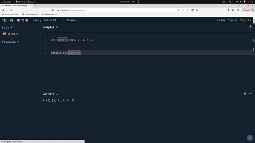Open the Empty Javascript project name dropdown
Screen dimensions: 255x143
point(48,20)
